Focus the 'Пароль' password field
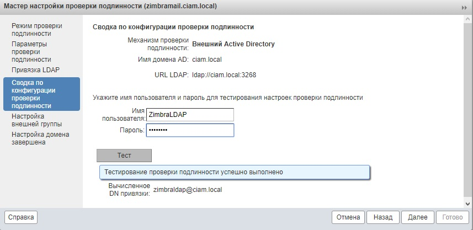 click(x=190, y=130)
